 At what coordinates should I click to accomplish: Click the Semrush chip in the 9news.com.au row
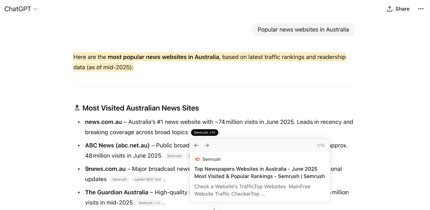point(120,179)
